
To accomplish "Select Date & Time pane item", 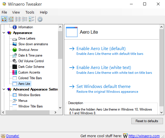I will [x=30, y=55].
